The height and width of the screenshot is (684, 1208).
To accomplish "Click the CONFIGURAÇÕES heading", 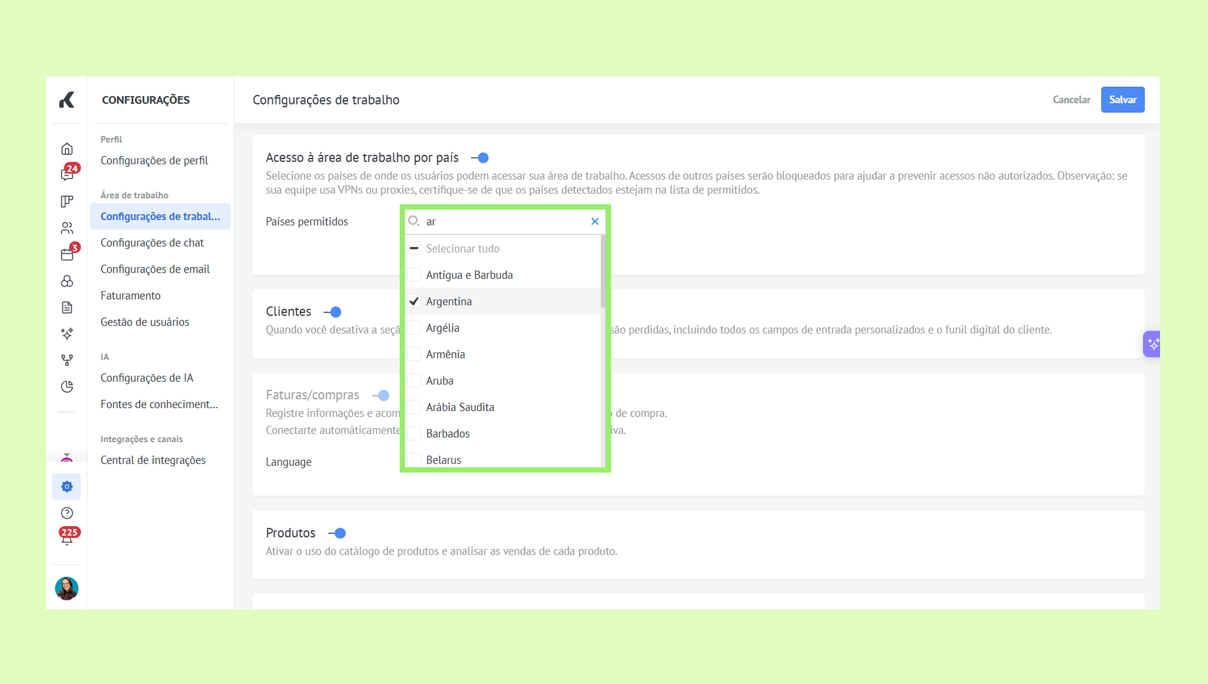I will click(146, 99).
